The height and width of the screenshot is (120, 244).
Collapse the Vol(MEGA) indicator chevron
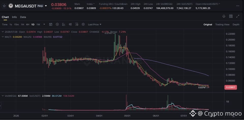[x=3, y=96]
